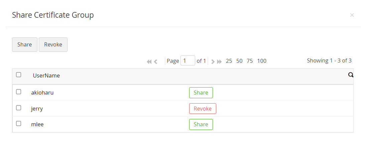Display 100 rows per page
The image size is (372, 144).
coord(262,61)
